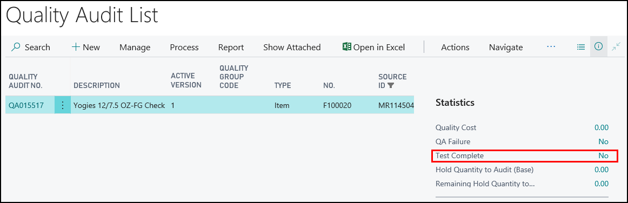Click Remaining Hold Quantity value 0.00
The height and width of the screenshot is (203, 628).
pyautogui.click(x=601, y=184)
